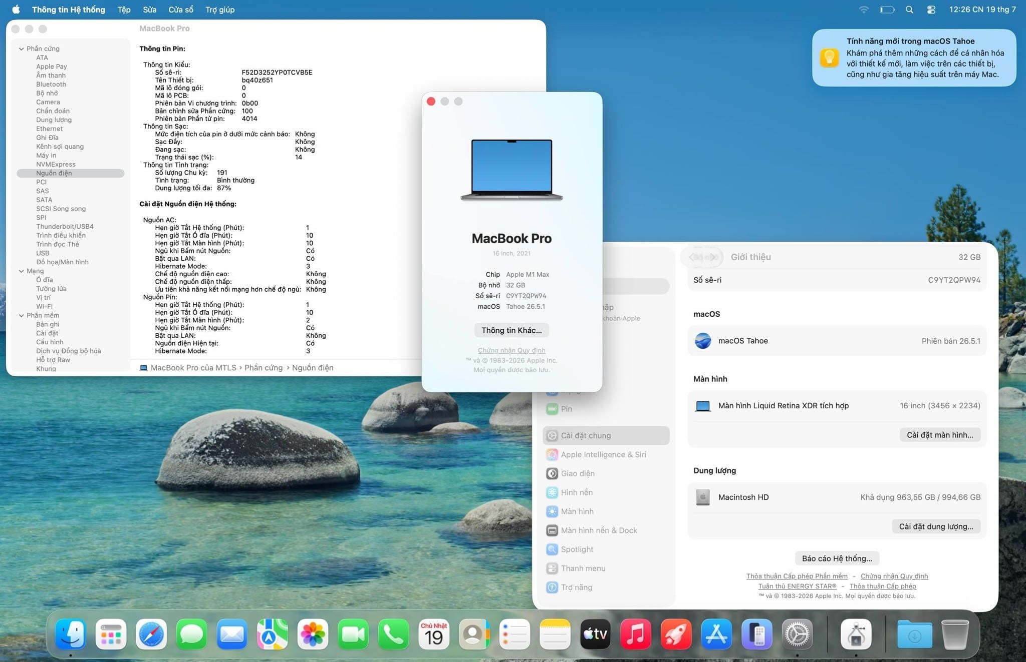Open the Trợ giúp menu
This screenshot has width=1026, height=662.
220,10
